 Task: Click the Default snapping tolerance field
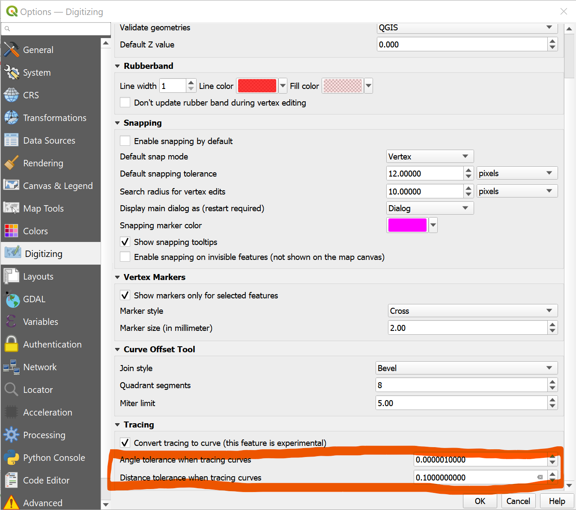tap(424, 174)
